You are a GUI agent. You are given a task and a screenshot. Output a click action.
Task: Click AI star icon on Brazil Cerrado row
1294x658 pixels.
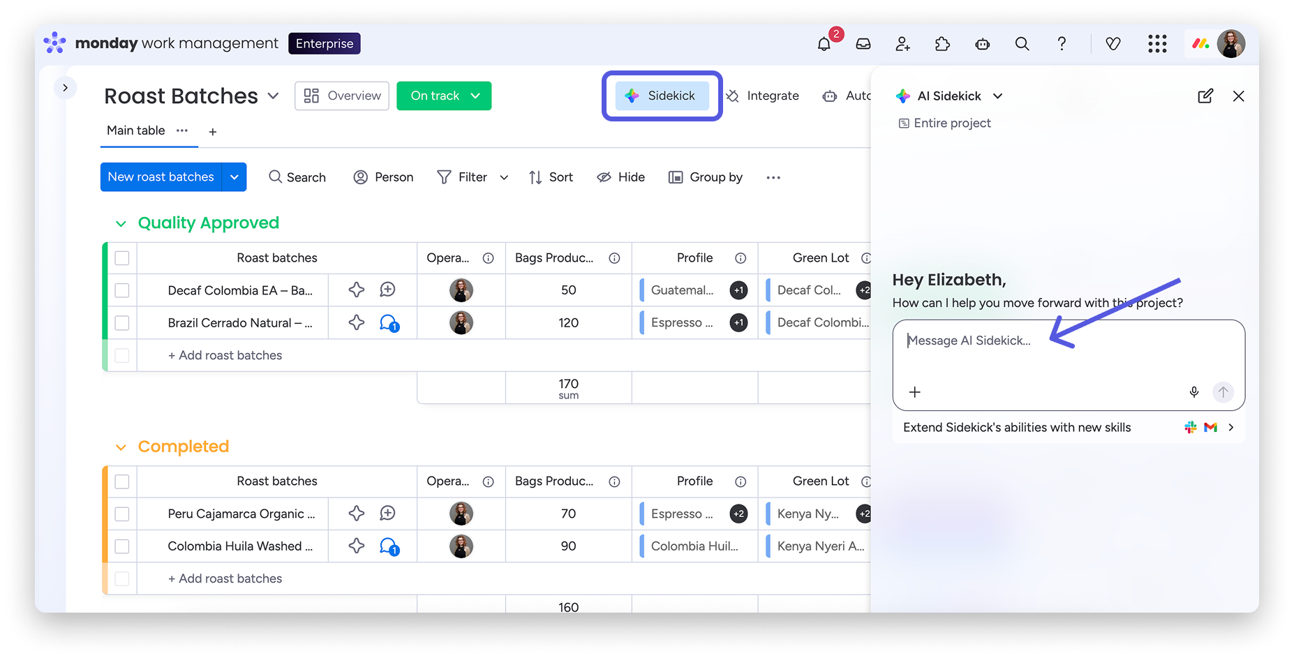click(357, 322)
